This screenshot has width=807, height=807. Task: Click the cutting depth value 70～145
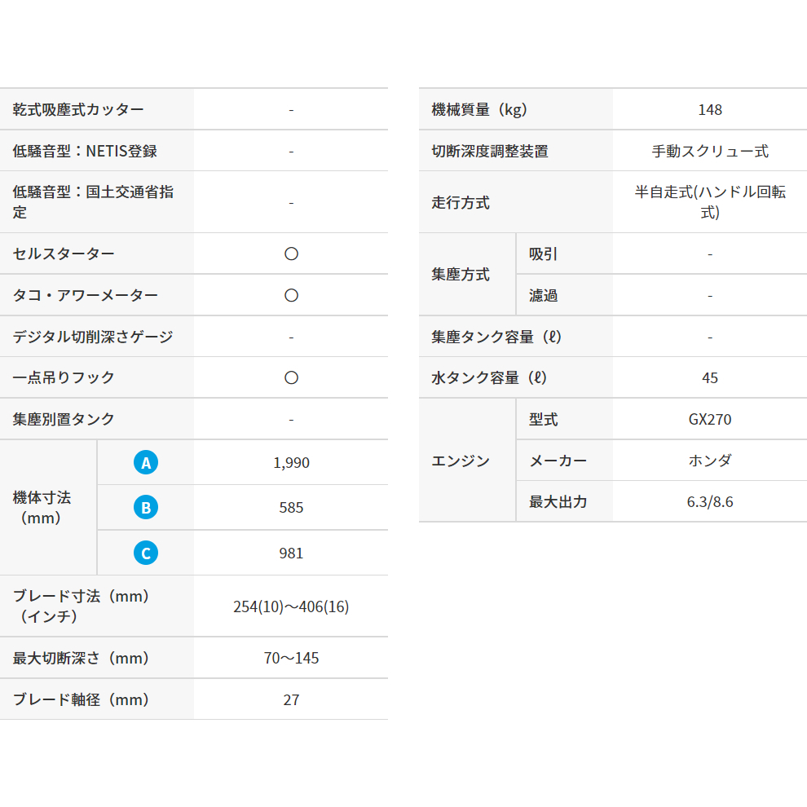291,659
